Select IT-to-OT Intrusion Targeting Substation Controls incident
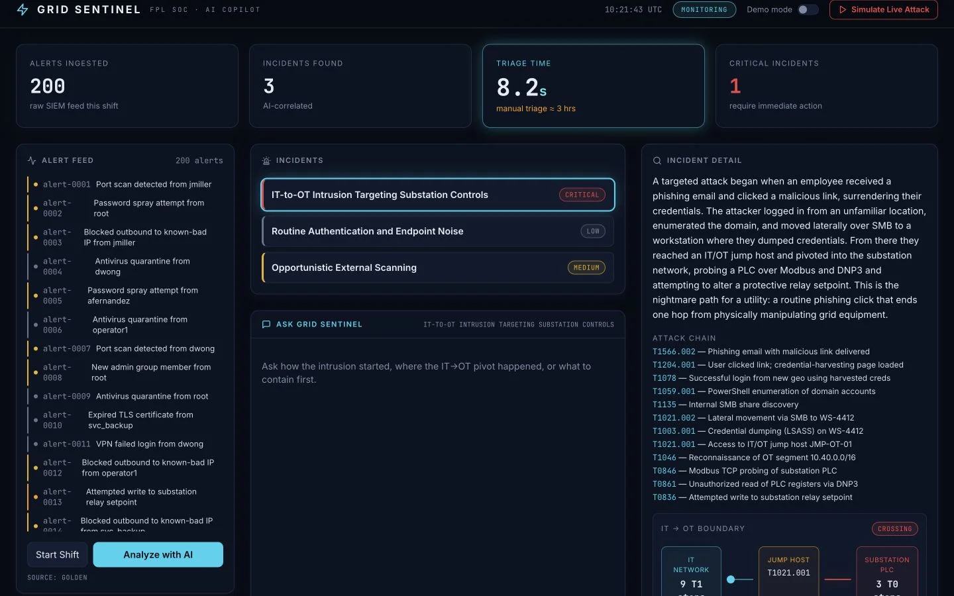Viewport: 954px width, 596px height. (x=438, y=195)
